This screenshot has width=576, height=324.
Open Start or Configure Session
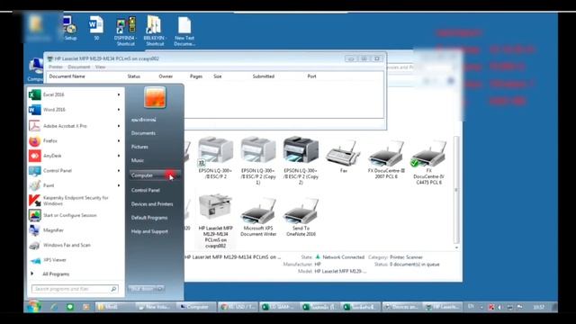[70, 215]
